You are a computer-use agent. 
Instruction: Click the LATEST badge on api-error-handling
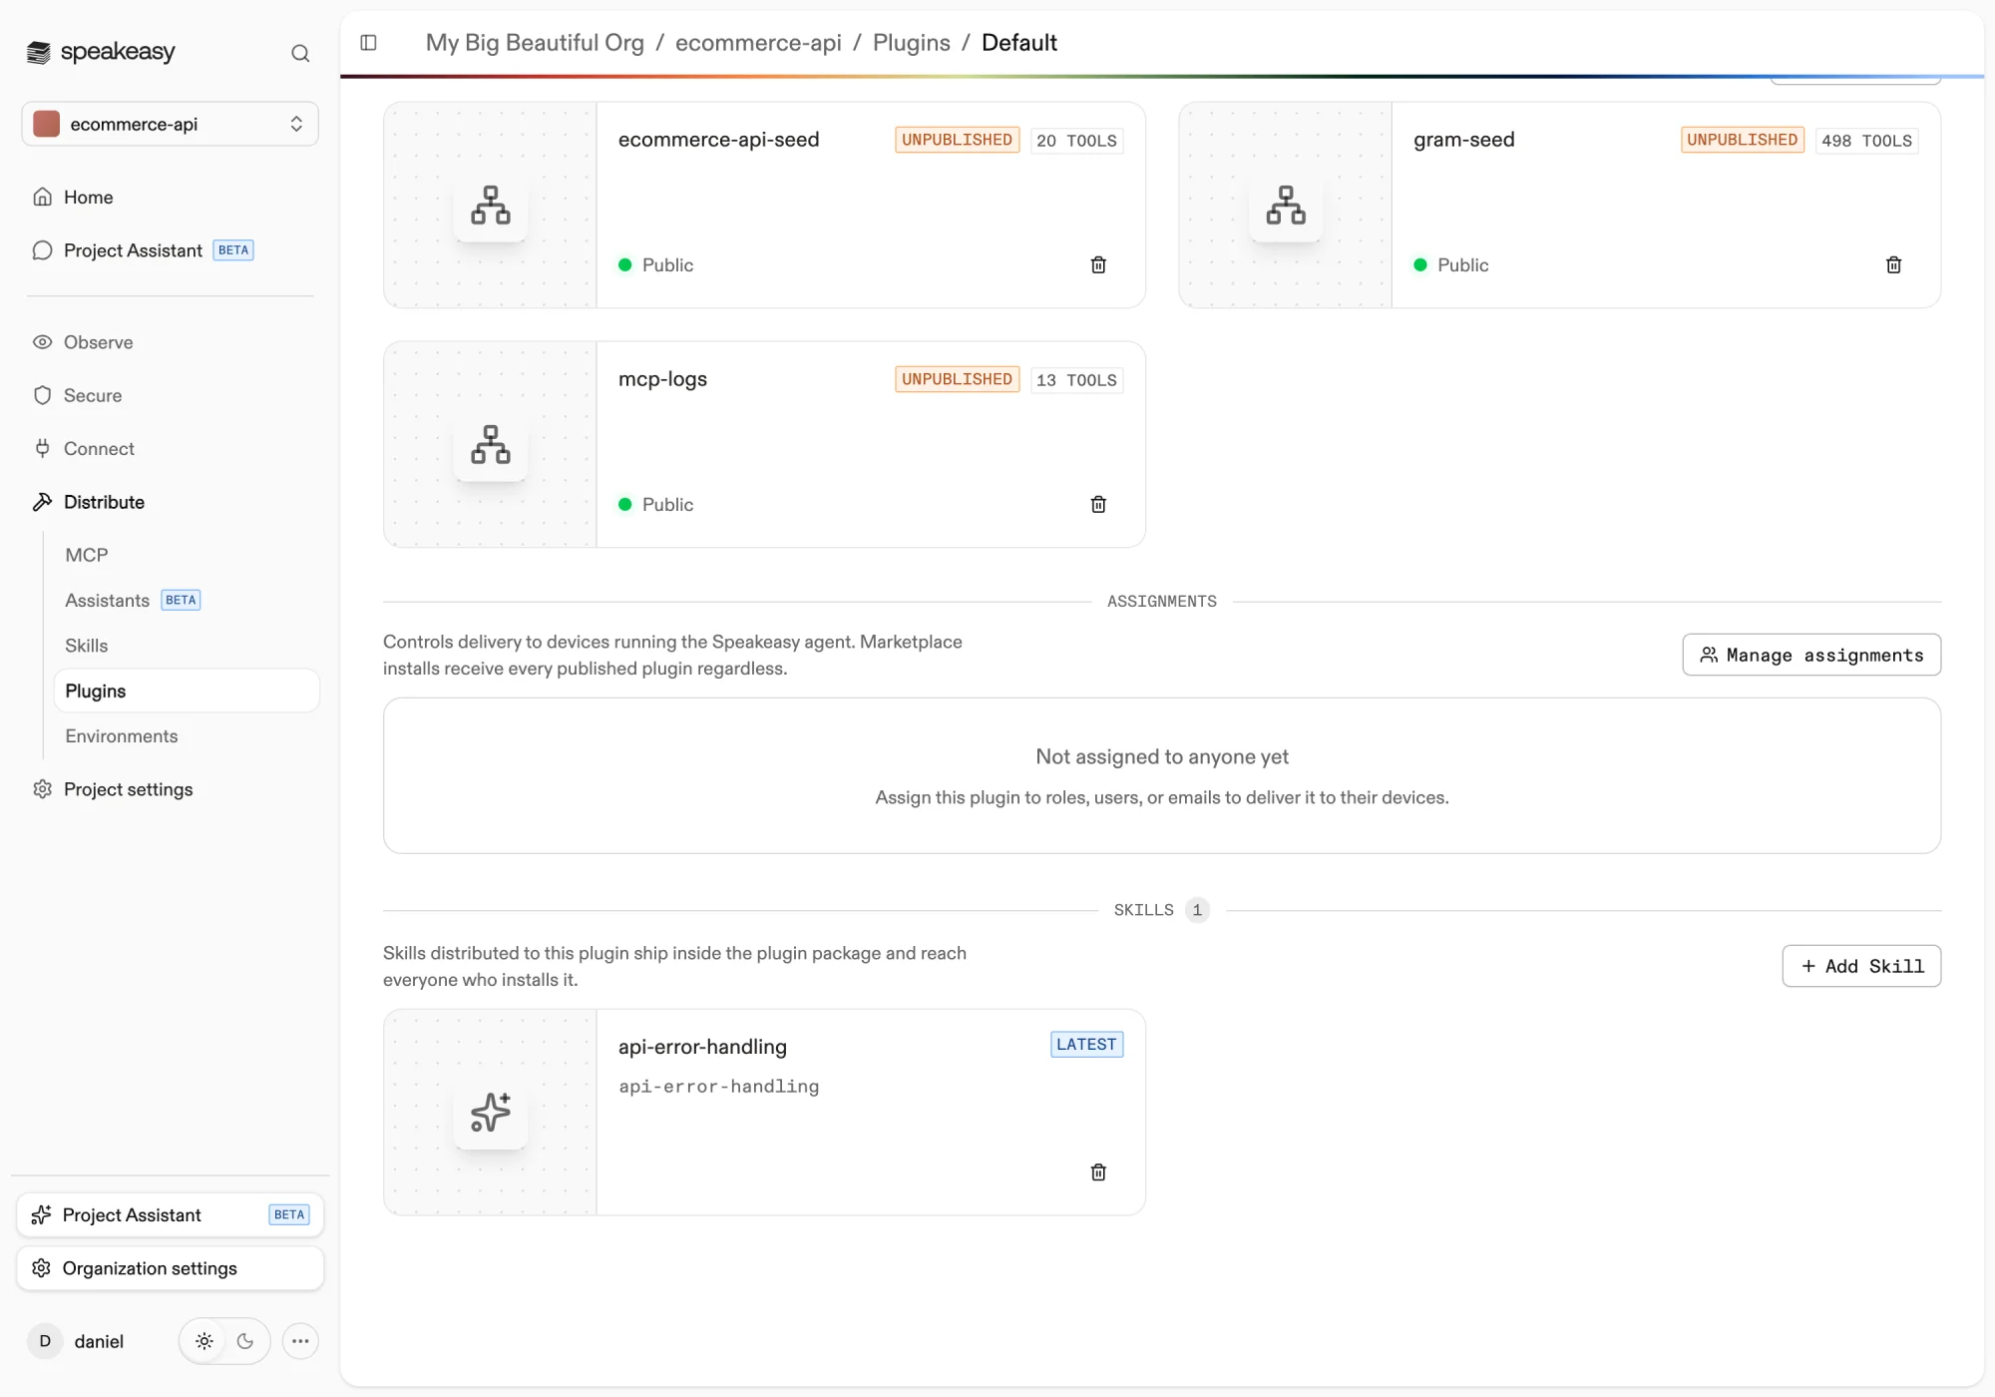1086,1045
